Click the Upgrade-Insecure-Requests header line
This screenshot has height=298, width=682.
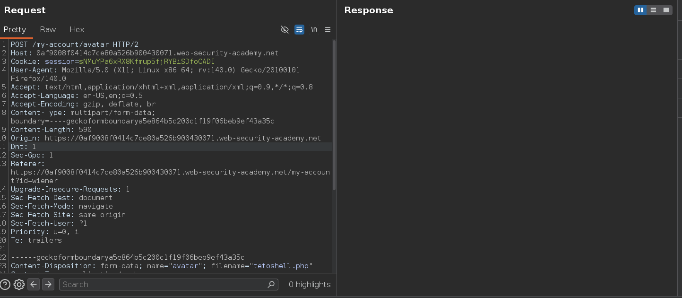(x=70, y=189)
